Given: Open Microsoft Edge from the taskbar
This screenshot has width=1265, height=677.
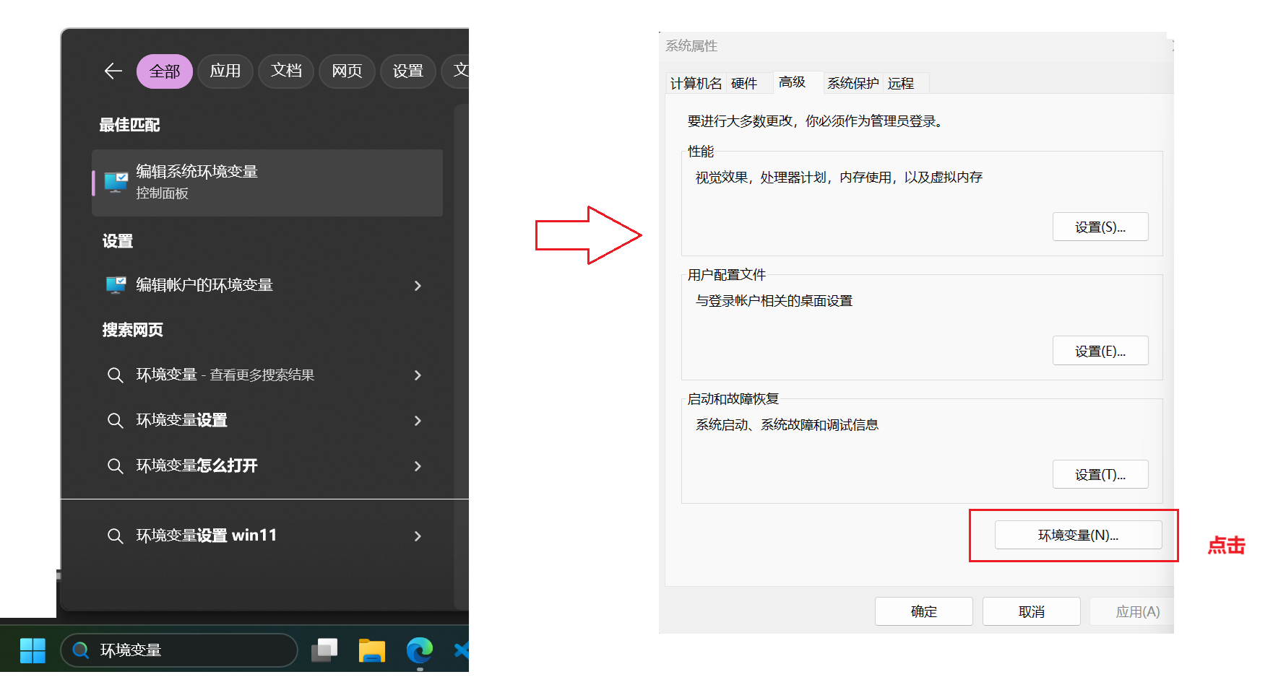Looking at the screenshot, I should click(x=419, y=650).
